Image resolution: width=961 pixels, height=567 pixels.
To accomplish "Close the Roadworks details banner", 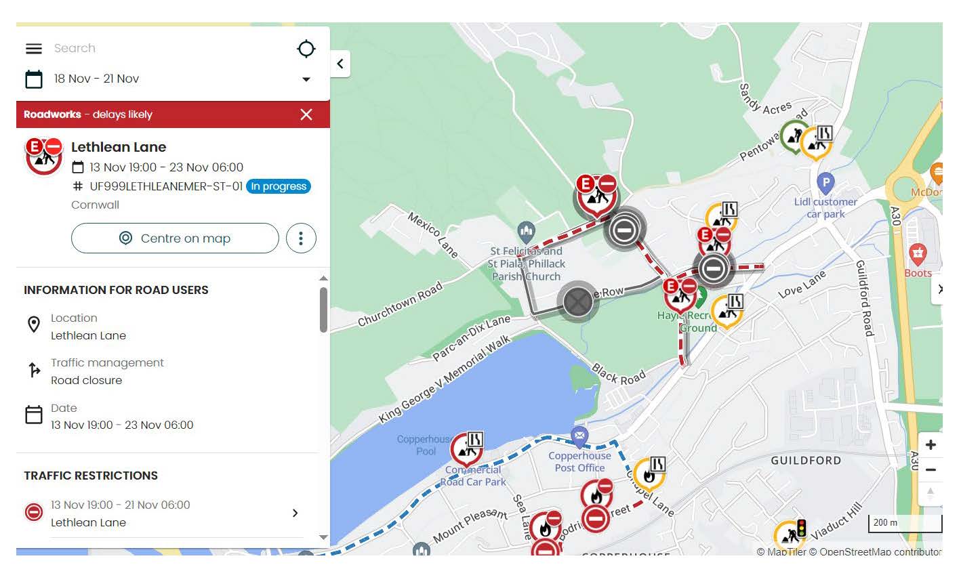I will point(306,114).
